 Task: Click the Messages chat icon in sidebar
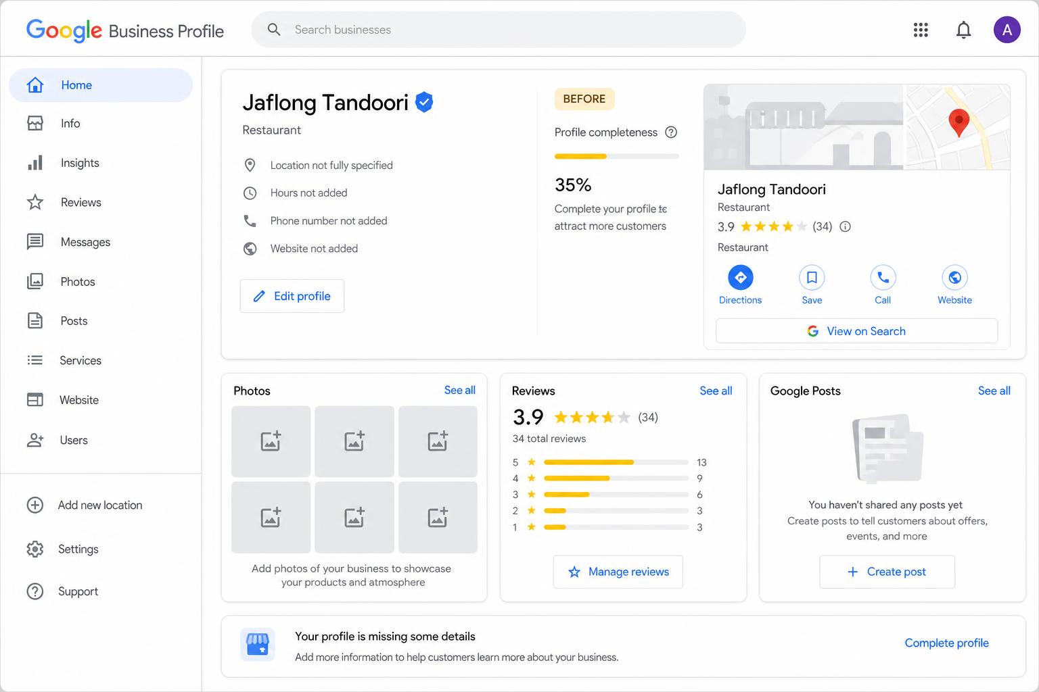(35, 242)
